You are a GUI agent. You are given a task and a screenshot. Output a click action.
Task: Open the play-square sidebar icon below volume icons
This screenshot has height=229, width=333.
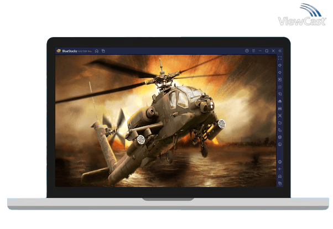[280, 80]
